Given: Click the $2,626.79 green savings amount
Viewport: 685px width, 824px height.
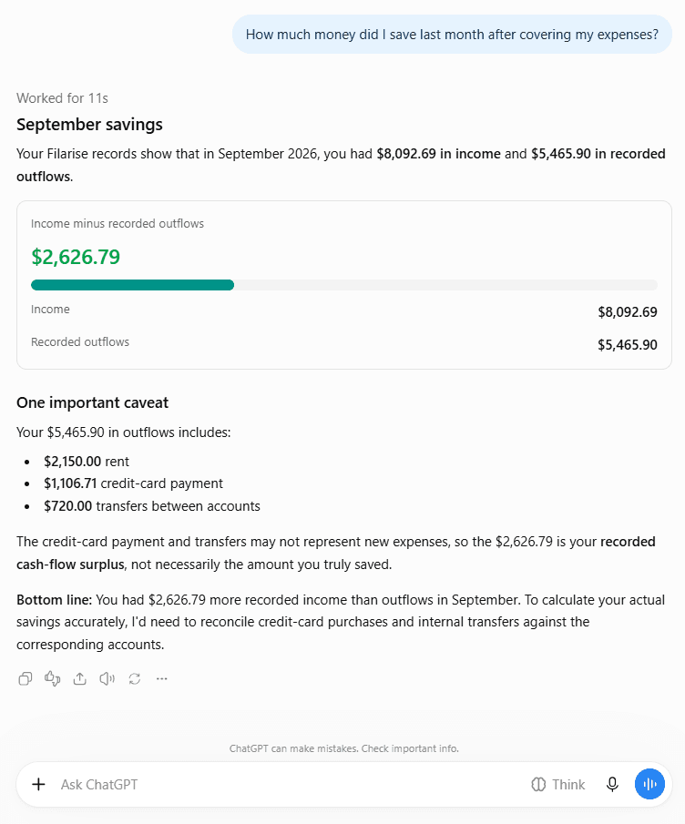Looking at the screenshot, I should click(76, 257).
